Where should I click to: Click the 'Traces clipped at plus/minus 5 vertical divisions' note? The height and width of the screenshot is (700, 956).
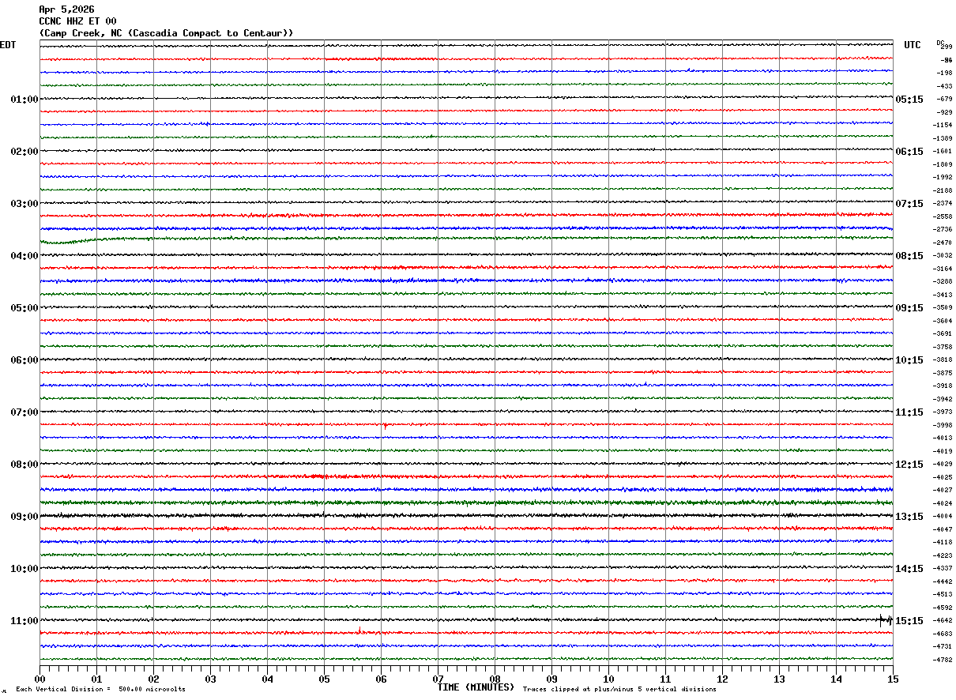619,690
